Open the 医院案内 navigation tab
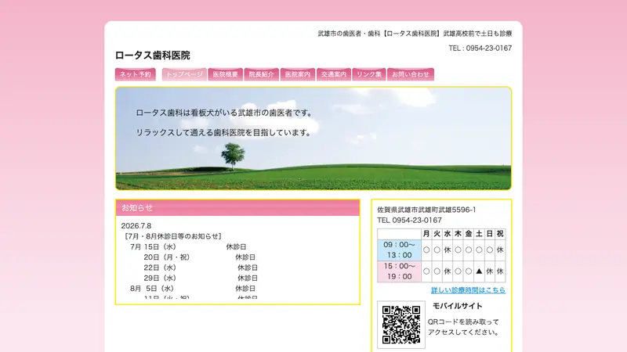627x352 pixels. pos(298,74)
